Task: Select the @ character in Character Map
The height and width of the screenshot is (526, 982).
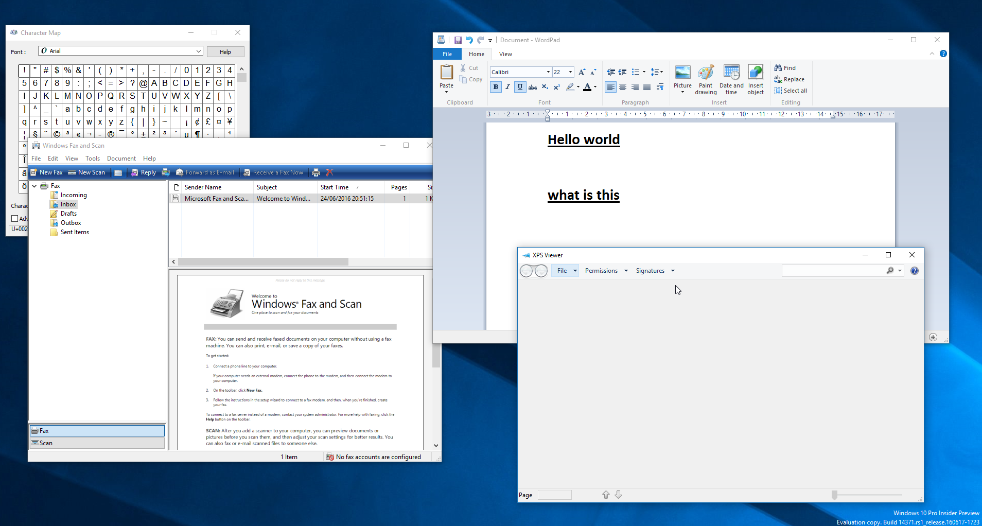Action: (143, 83)
